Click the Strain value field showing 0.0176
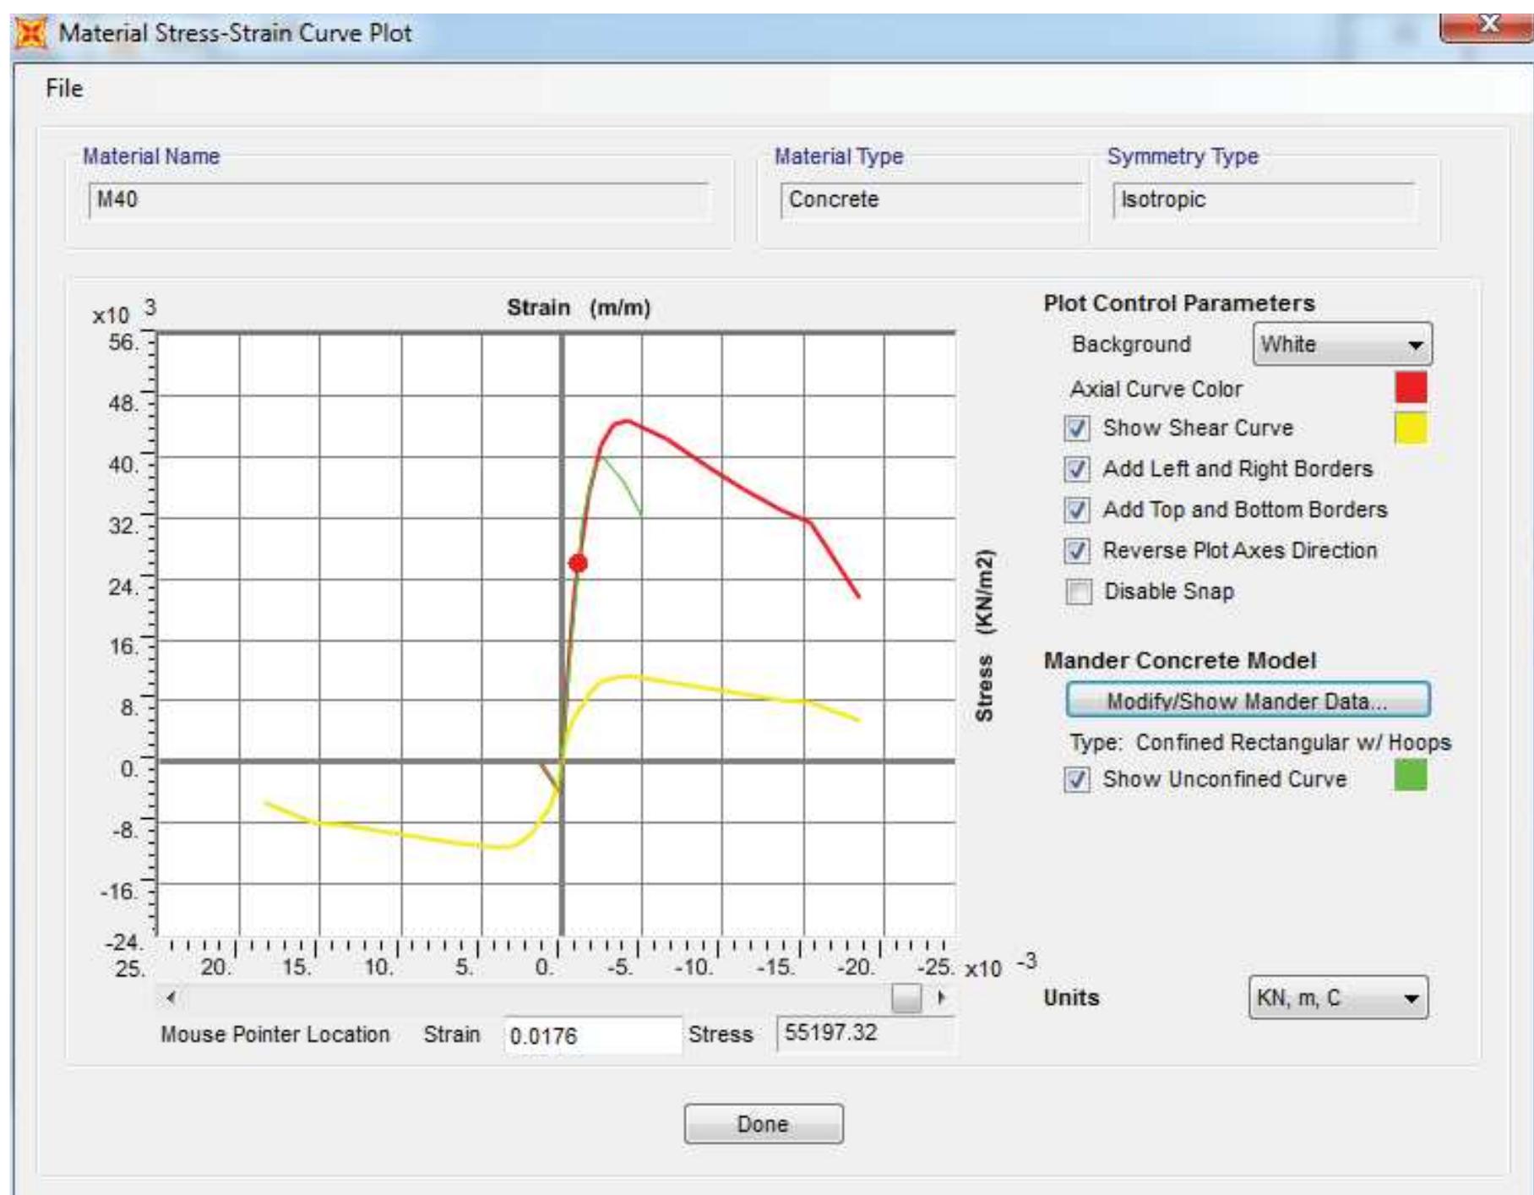The image size is (1534, 1195). [x=592, y=1035]
